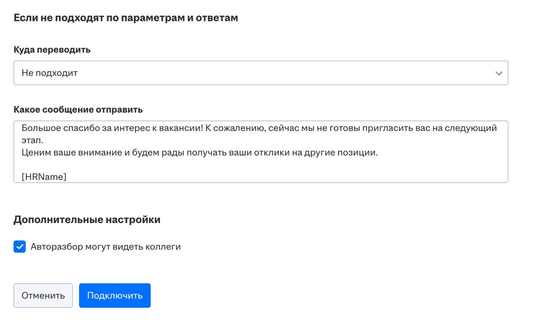The height and width of the screenshot is (328, 536).
Task: Toggle "Авторазбор могут видеть коллеги" checkbox
Action: pyautogui.click(x=20, y=247)
